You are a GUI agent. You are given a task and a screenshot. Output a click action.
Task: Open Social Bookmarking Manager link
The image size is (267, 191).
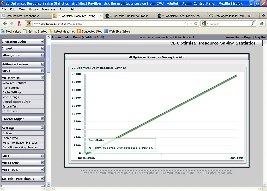point(20,147)
